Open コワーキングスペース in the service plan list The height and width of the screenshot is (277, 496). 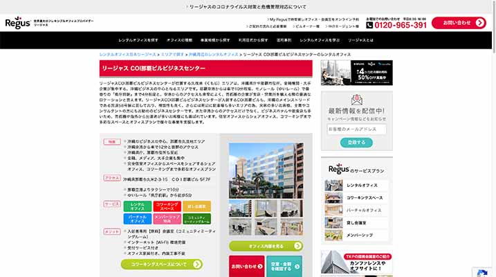pos(356,198)
